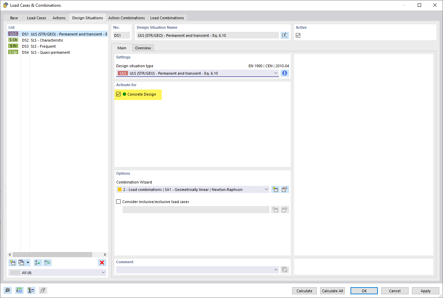Select the Design Situations tab
Image resolution: width=443 pixels, height=298 pixels.
click(87, 18)
